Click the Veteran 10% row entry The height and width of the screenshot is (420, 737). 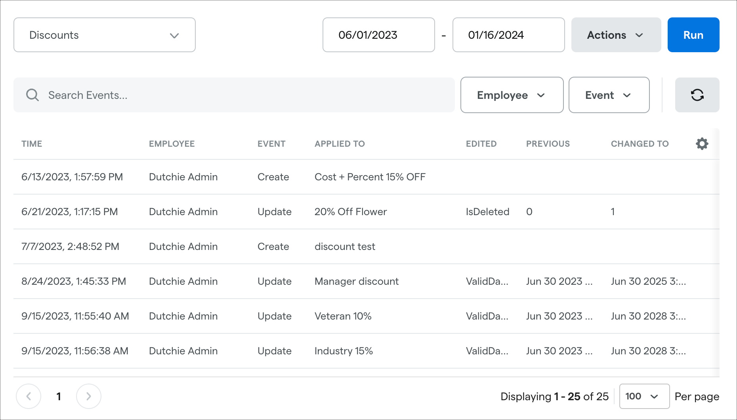[x=343, y=316]
